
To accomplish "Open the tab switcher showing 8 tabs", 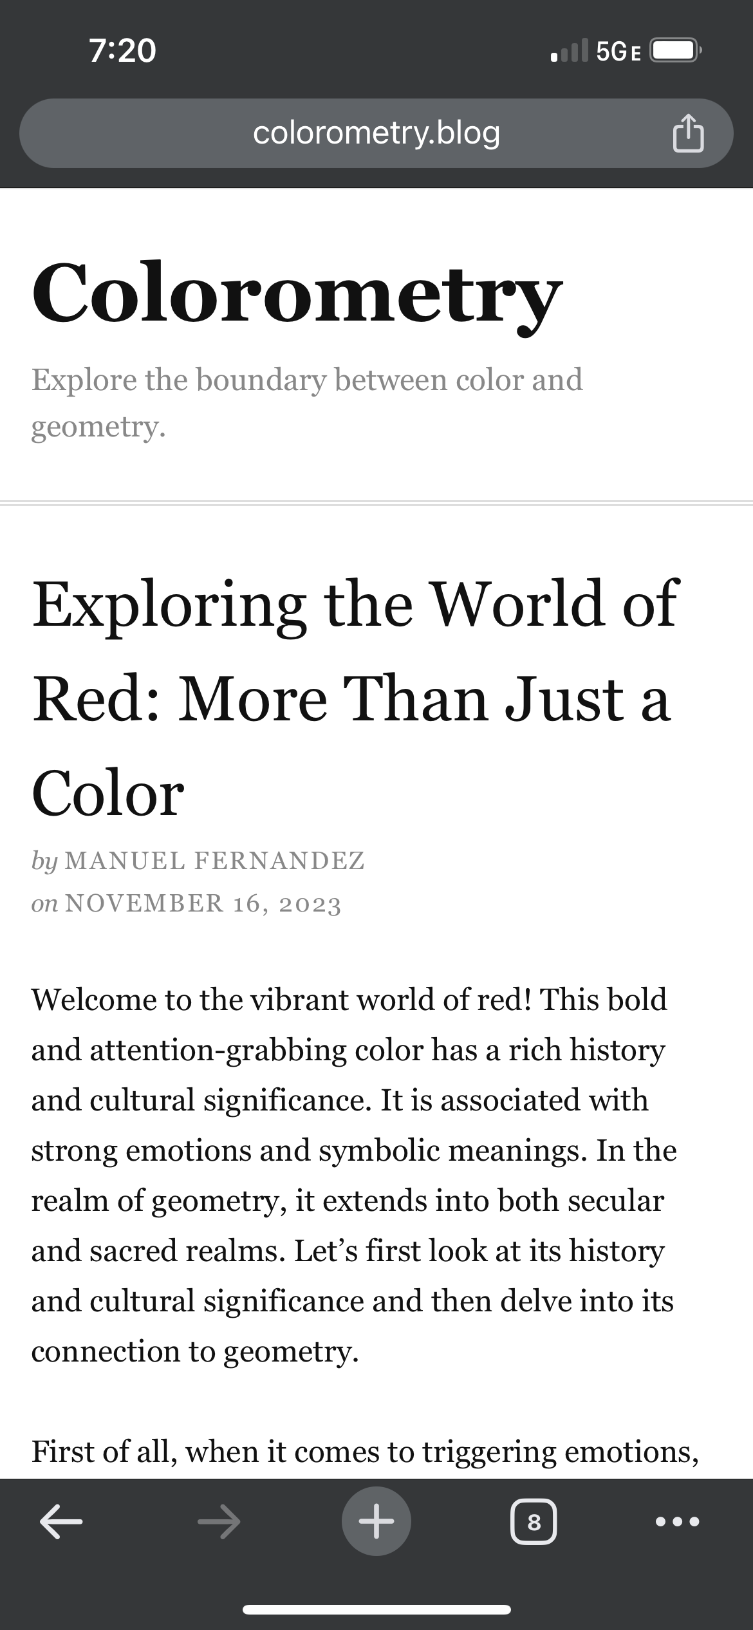I will pyautogui.click(x=534, y=1522).
